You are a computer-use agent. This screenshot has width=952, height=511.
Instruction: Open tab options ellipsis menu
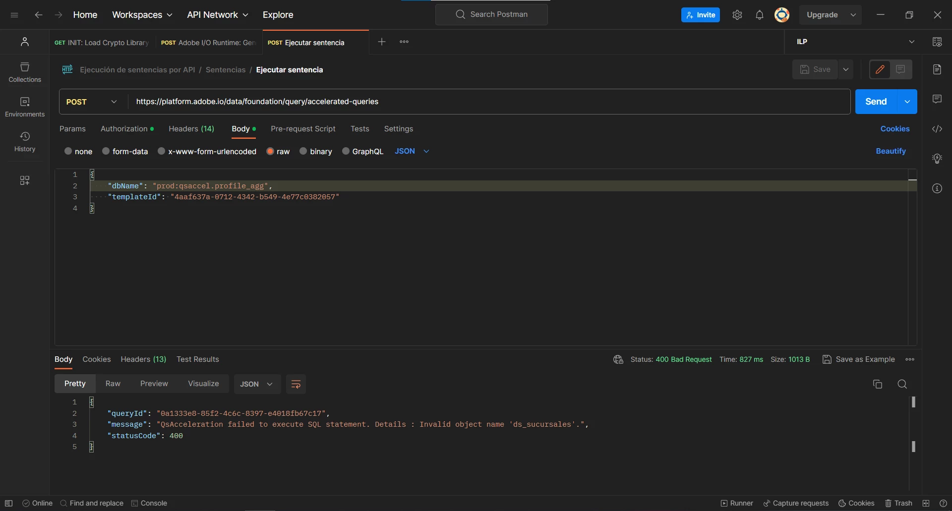pyautogui.click(x=404, y=42)
